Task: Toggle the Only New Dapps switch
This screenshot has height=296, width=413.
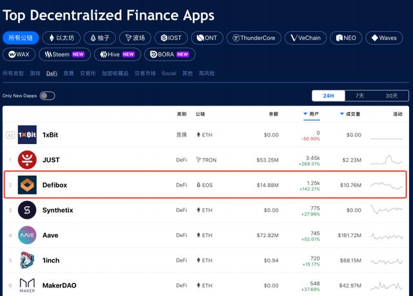Action: tap(47, 96)
